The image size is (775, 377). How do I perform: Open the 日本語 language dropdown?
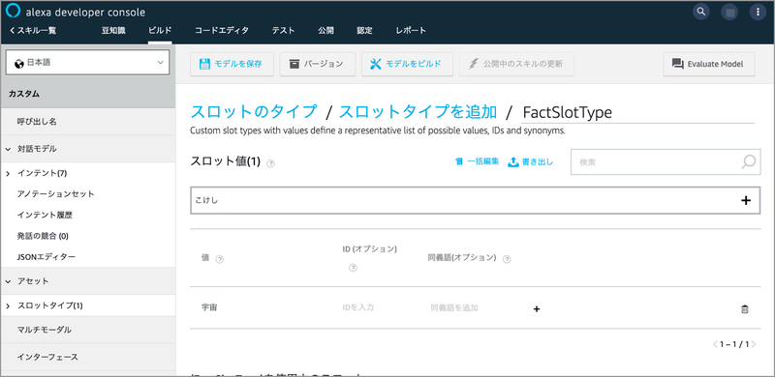point(87,63)
